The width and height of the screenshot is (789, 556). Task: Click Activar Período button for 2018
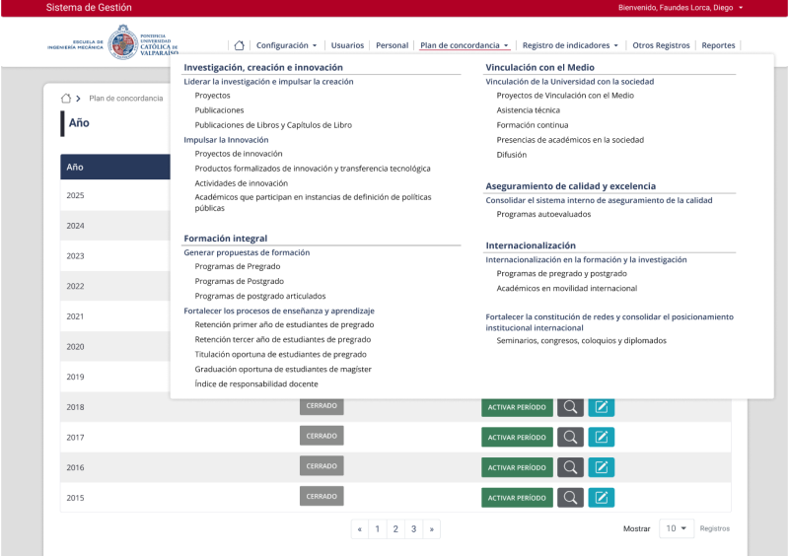517,407
